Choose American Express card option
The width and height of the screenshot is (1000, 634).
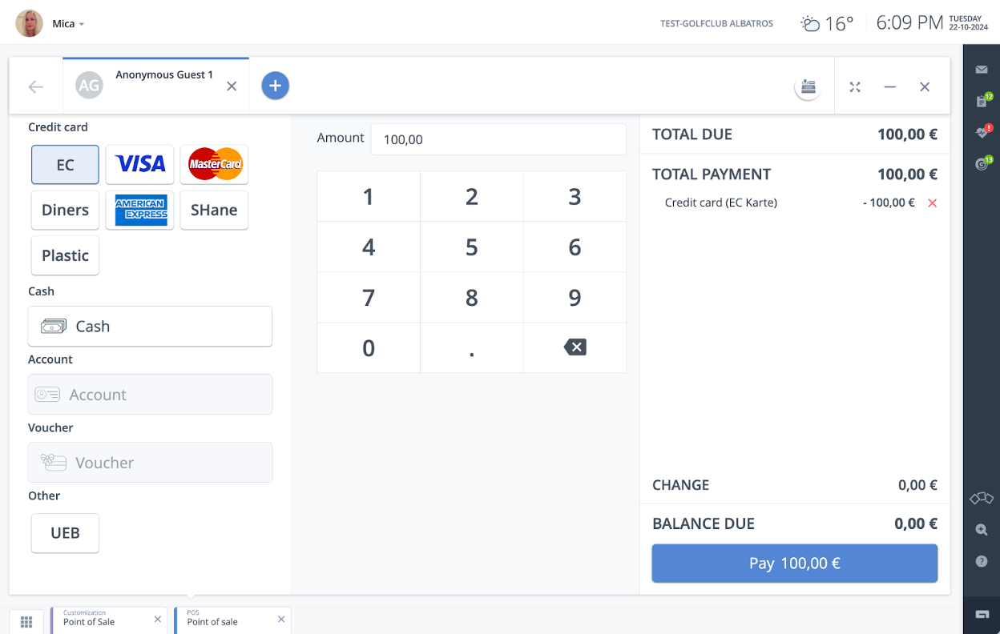pyautogui.click(x=139, y=210)
